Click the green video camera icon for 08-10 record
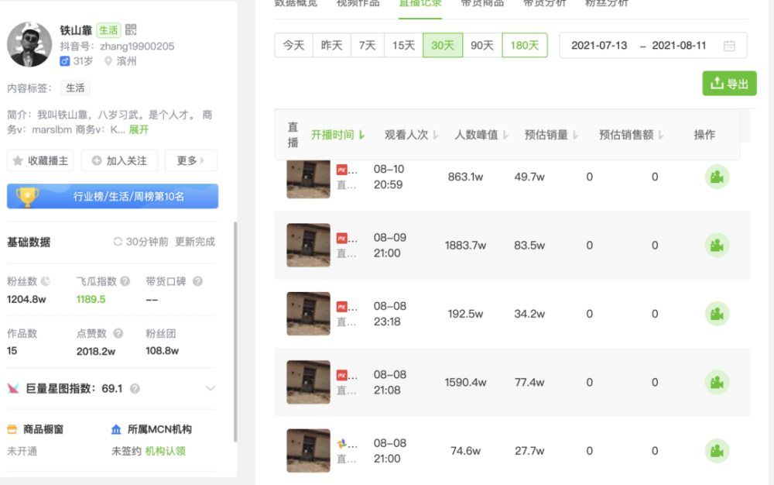This screenshot has width=774, height=485. pyautogui.click(x=717, y=176)
